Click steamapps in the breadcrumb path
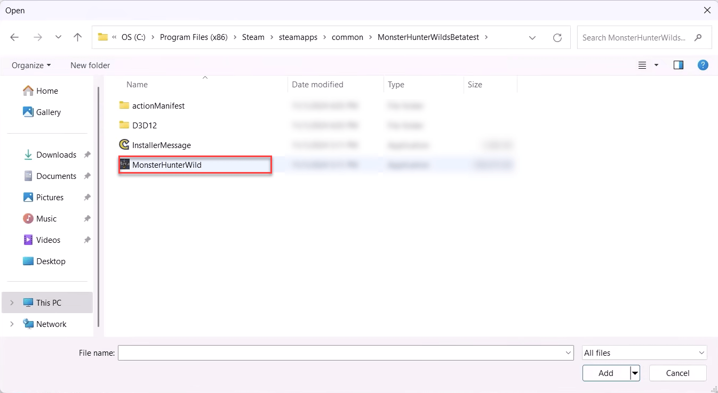Image resolution: width=718 pixels, height=393 pixels. [x=298, y=37]
